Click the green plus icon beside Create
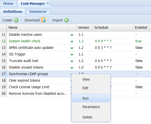 [16, 20]
